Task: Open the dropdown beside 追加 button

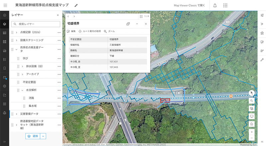Action: (43, 136)
